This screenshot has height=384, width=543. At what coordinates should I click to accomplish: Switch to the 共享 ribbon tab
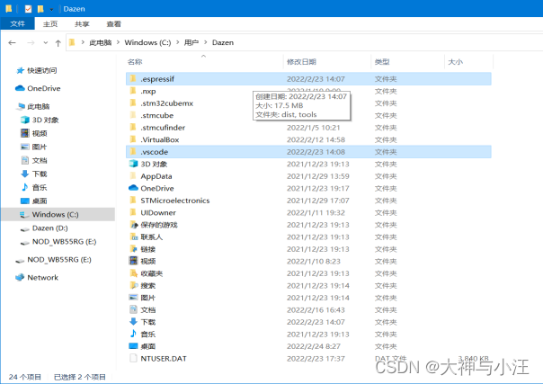click(82, 24)
